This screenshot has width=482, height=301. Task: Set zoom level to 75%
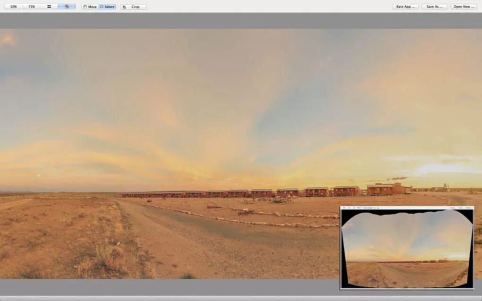[31, 7]
